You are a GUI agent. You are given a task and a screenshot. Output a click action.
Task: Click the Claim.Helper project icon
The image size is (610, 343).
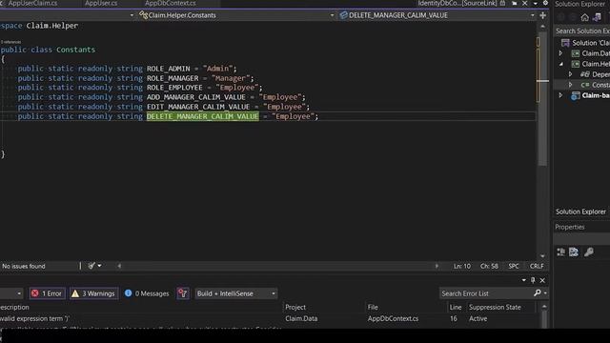click(576, 64)
